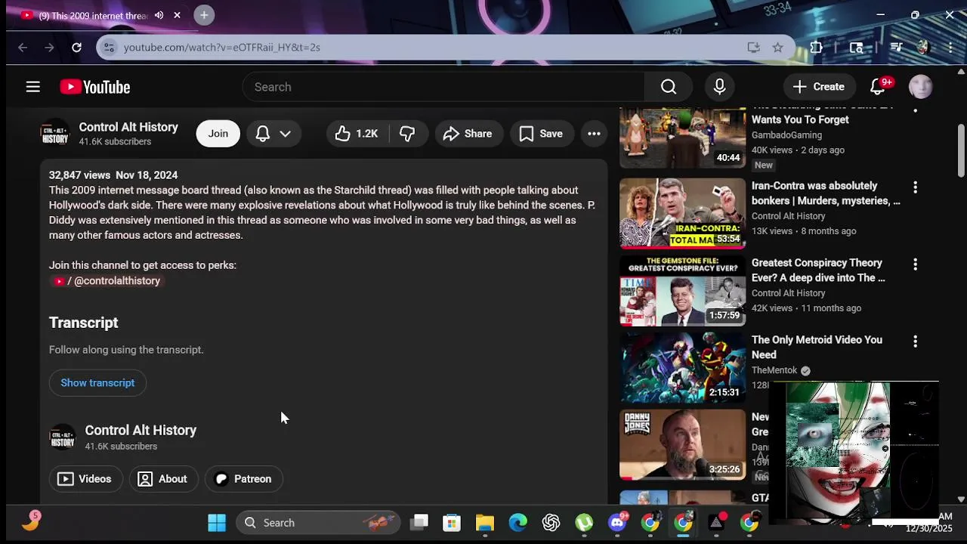This screenshot has width=967, height=544.
Task: Open TheMentok channel name
Action: click(x=774, y=371)
